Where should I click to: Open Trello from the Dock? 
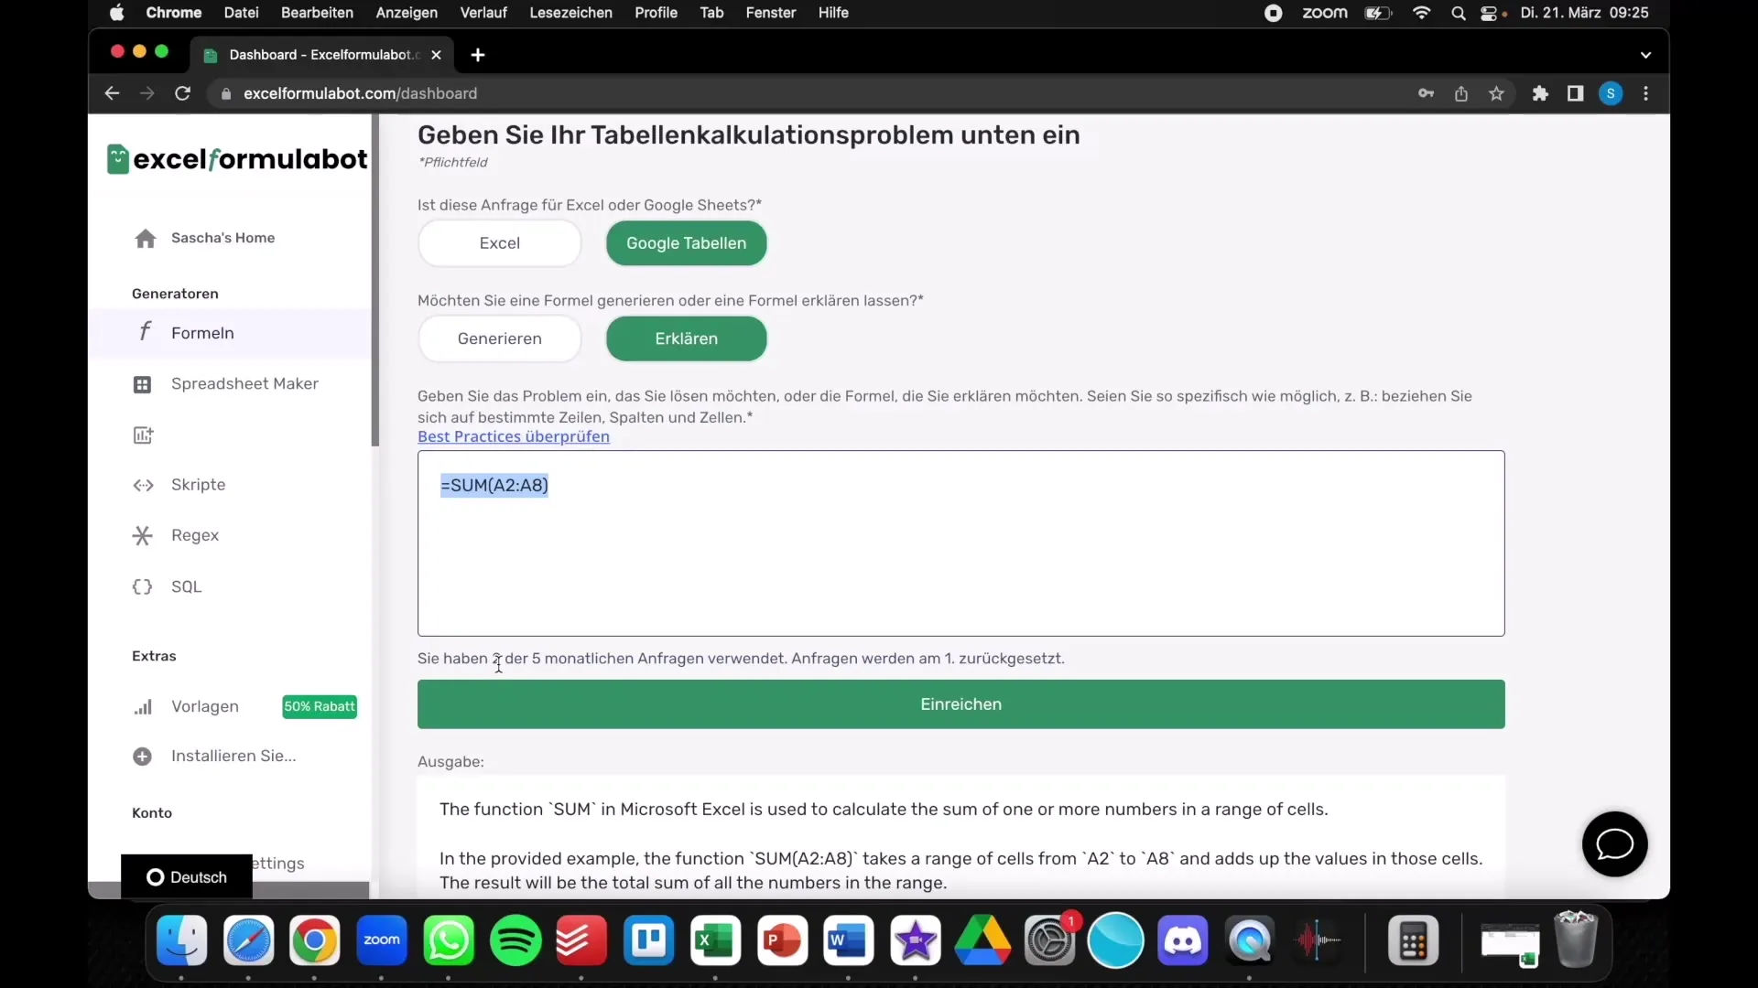648,940
